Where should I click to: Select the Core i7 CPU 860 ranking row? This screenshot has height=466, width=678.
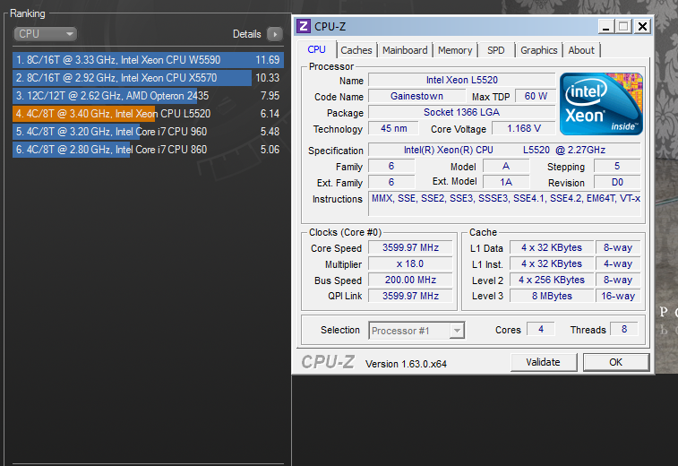click(x=148, y=150)
